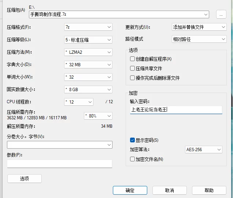Screen dimensions: 233x198
Task: Click the 确定 OK button
Action: tap(130, 190)
